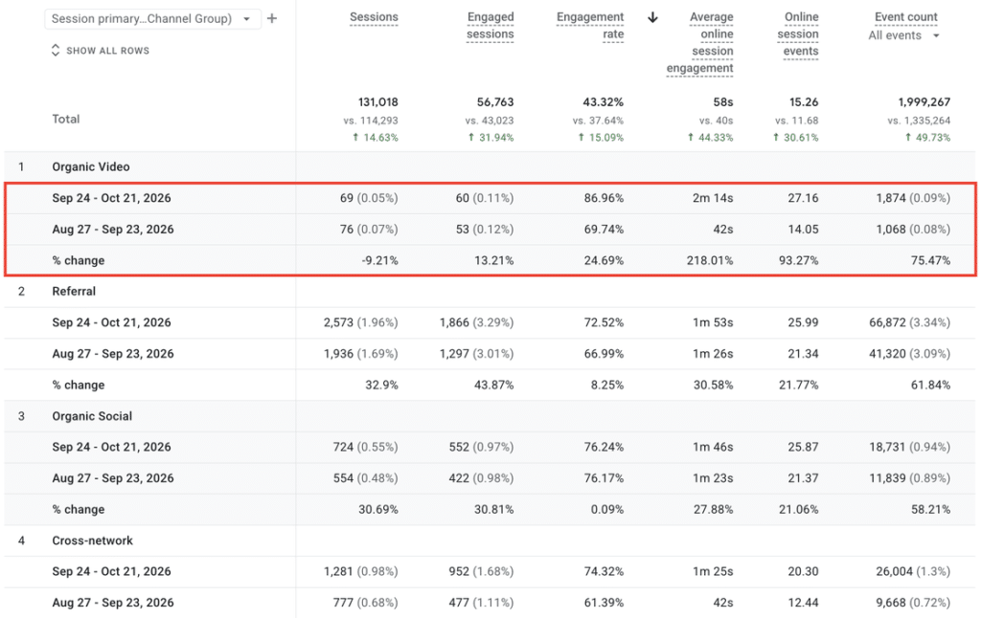Sort by the Event count column header
The width and height of the screenshot is (981, 618).
(906, 17)
